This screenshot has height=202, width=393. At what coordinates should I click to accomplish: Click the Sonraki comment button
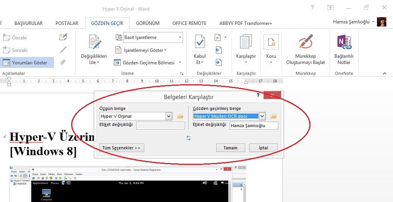(15, 50)
